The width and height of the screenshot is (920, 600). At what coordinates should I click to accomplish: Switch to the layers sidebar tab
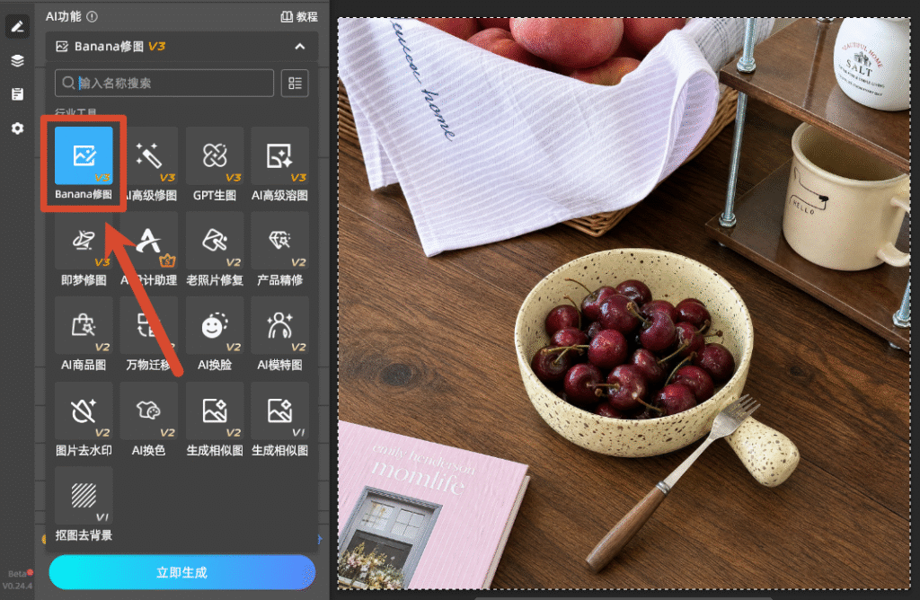point(17,60)
